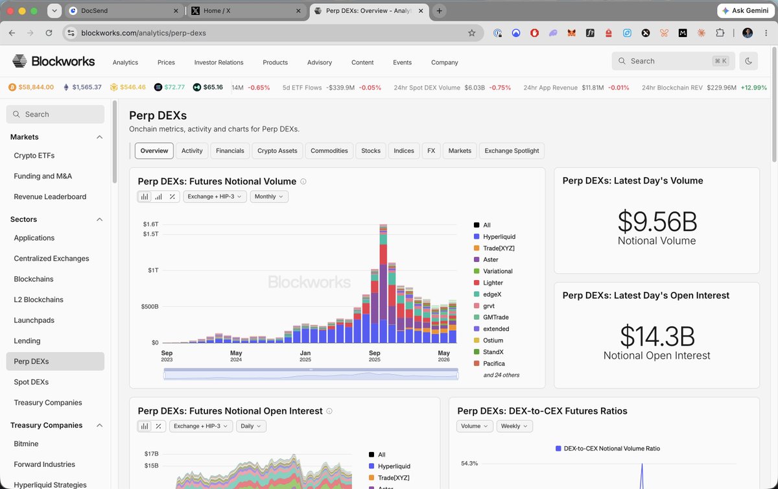Switch to the Financials tab

point(230,150)
